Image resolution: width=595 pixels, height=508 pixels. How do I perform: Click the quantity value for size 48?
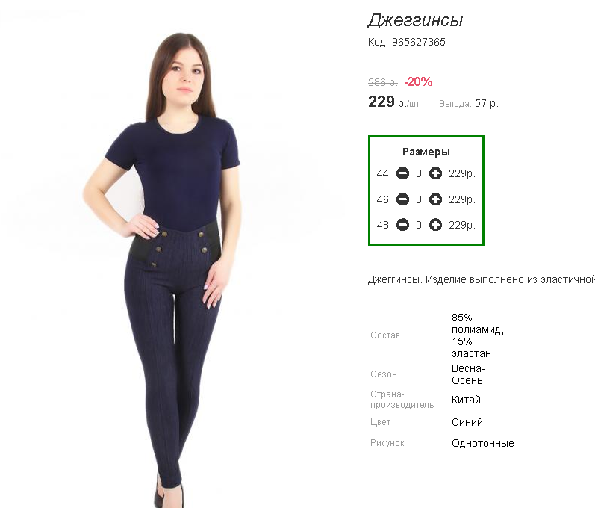419,225
